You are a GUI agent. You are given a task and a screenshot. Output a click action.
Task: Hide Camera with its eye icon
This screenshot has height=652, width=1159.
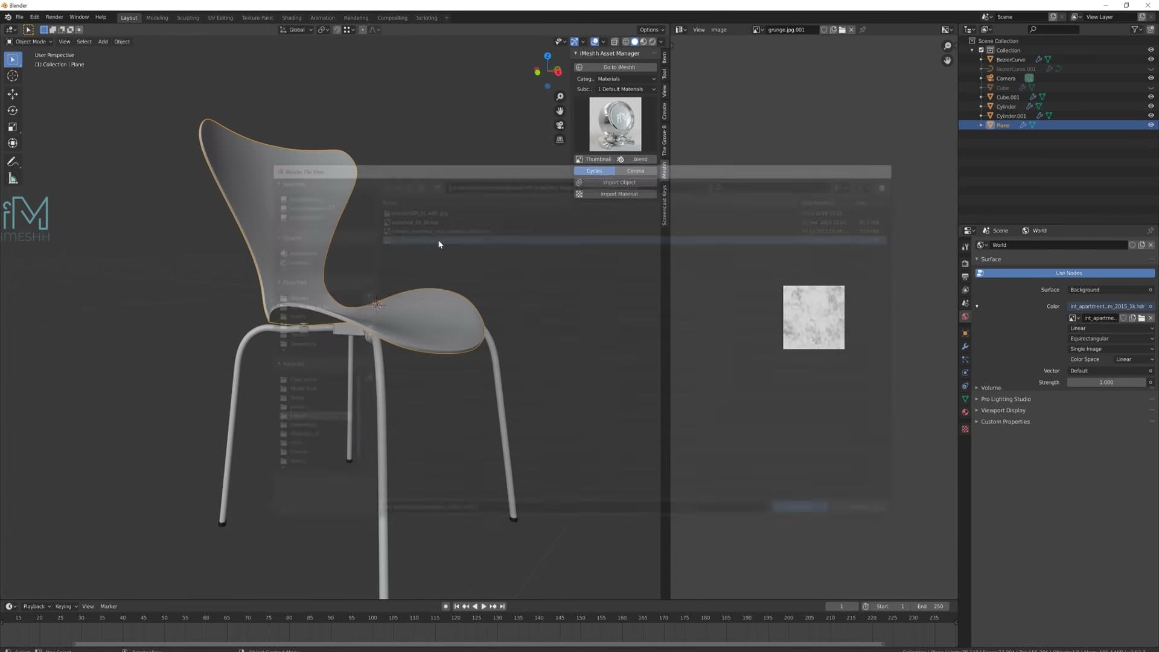point(1151,78)
